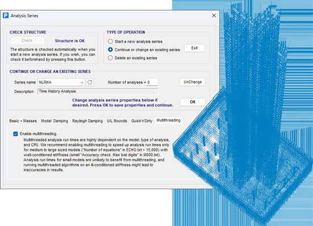Switch to U/L Bounds tab
This screenshot has width=313, height=226.
pos(117,121)
